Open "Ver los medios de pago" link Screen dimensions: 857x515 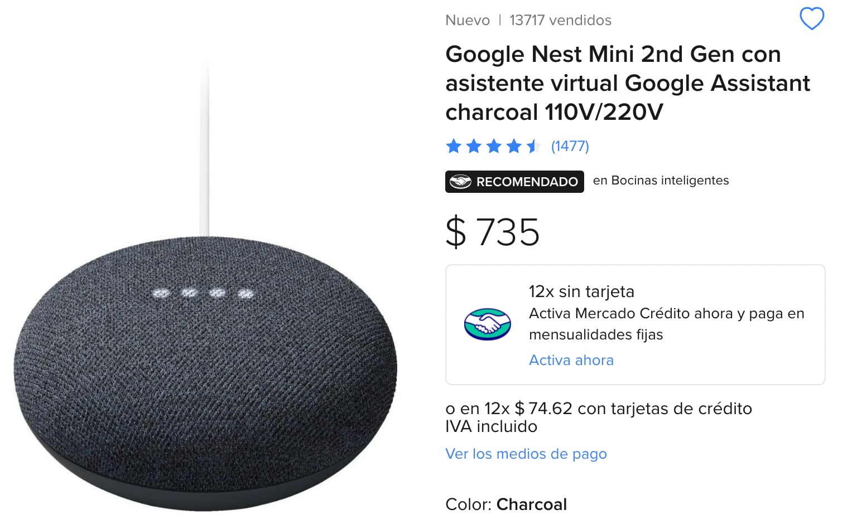pos(526,454)
